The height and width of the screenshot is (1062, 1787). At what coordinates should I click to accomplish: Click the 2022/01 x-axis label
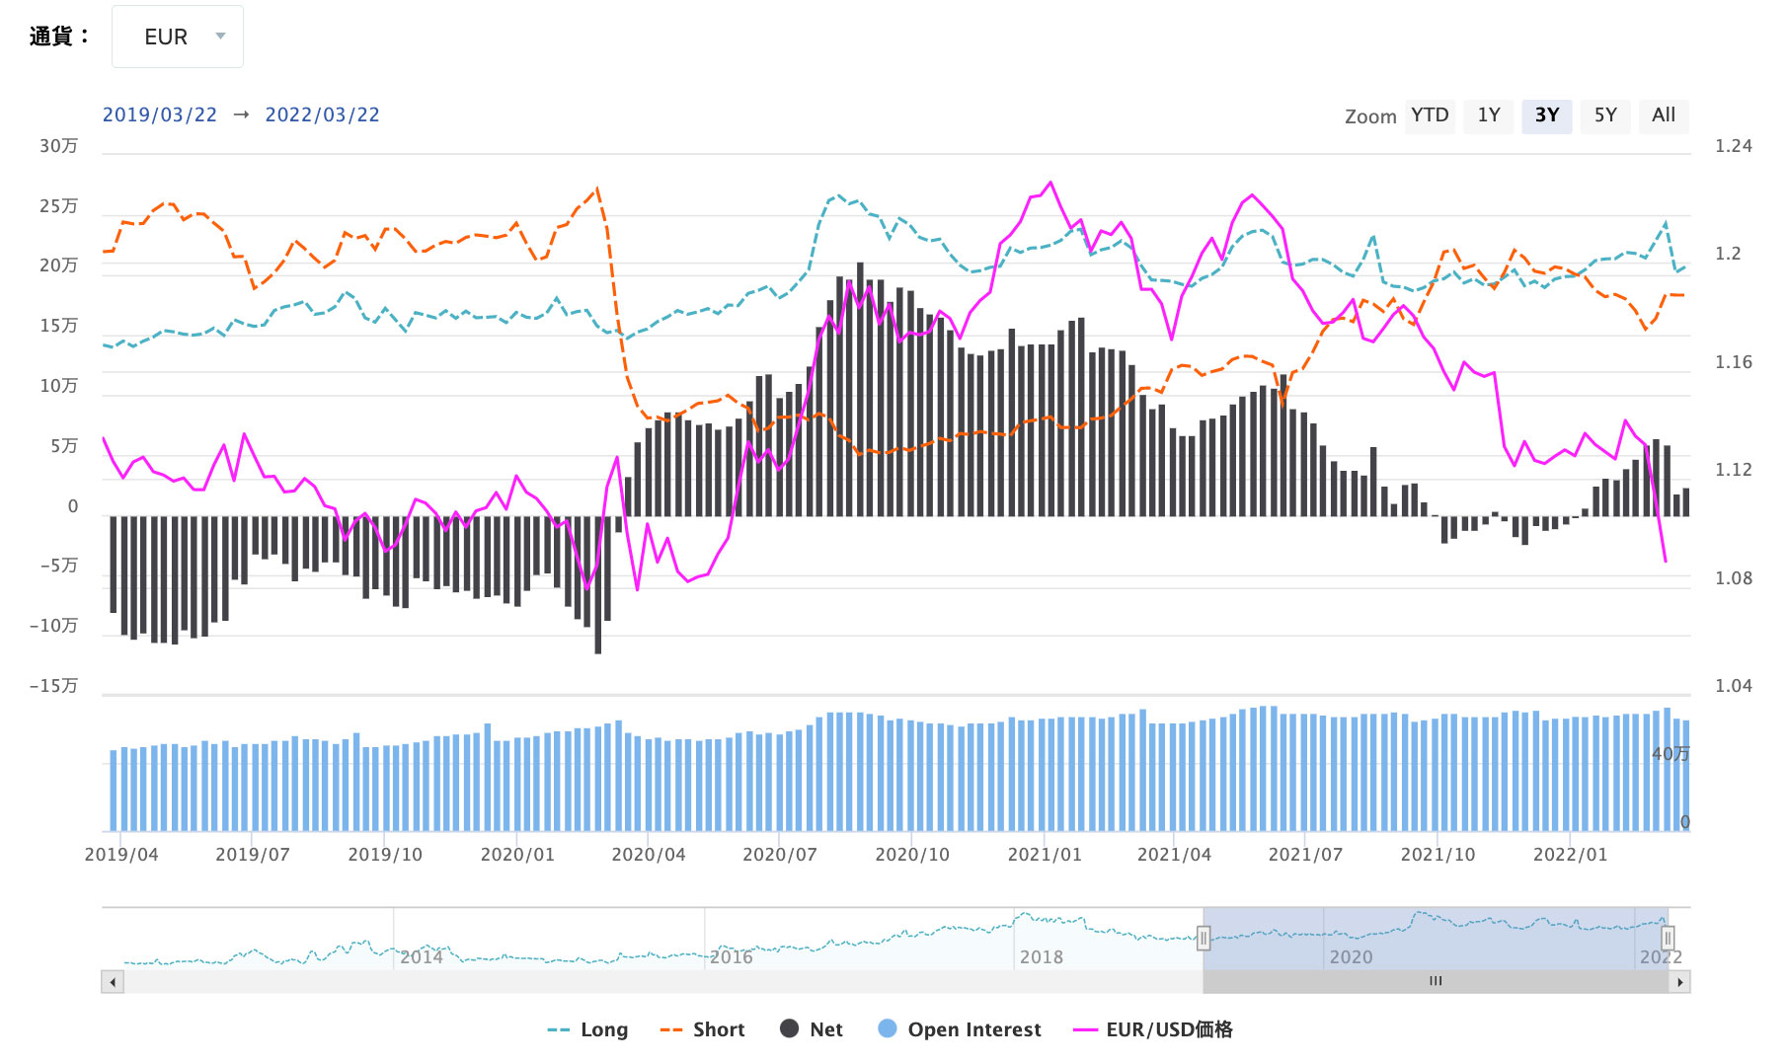(1570, 855)
